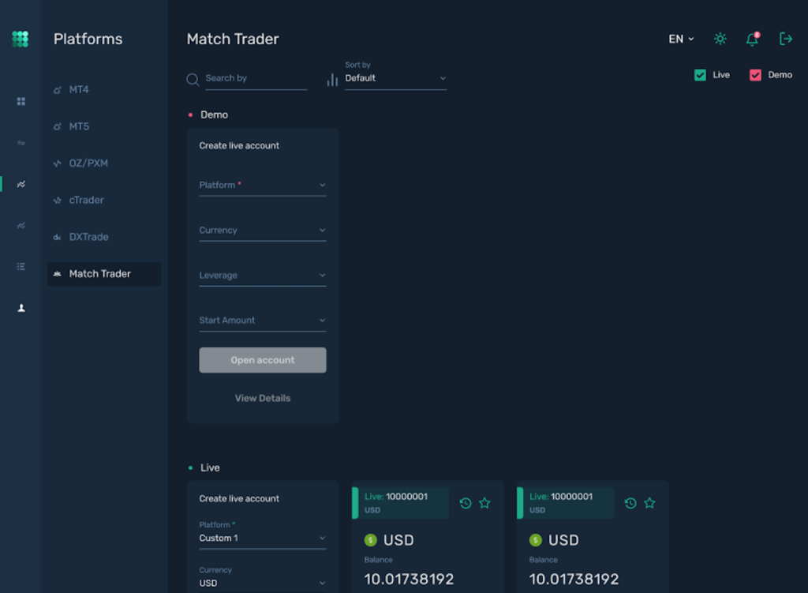This screenshot has width=808, height=593.
Task: Click the View Details link
Action: click(x=263, y=399)
